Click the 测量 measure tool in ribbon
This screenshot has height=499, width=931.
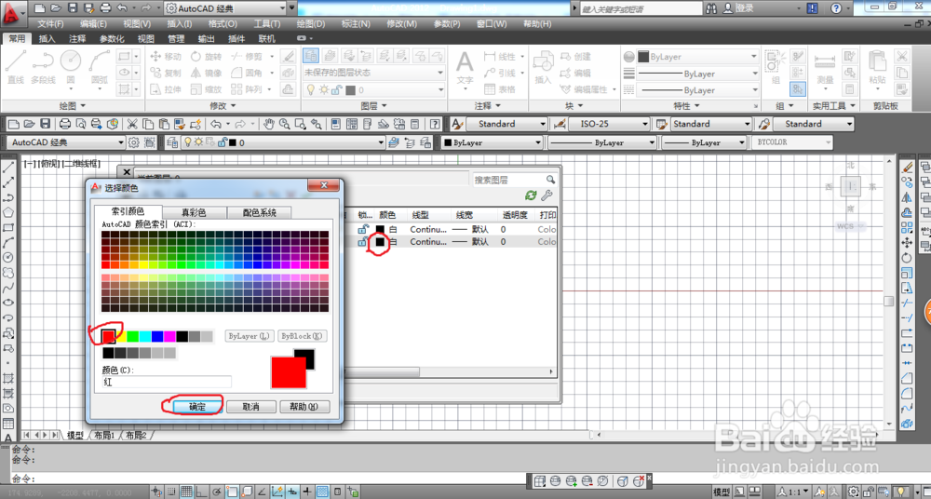point(825,68)
